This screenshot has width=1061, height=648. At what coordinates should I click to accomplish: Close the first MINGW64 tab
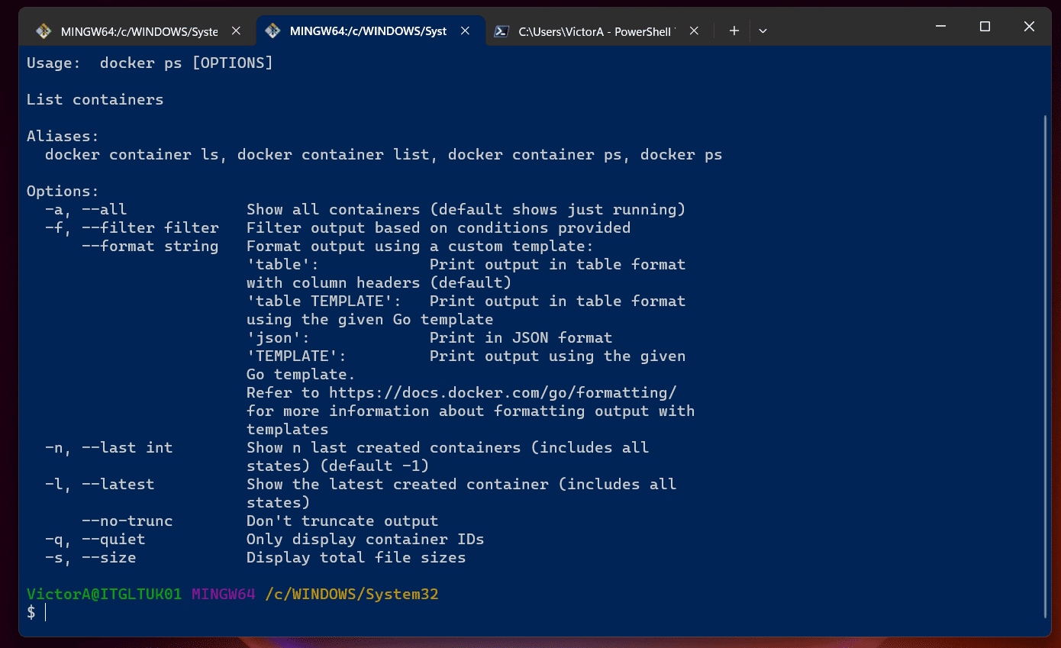(x=236, y=31)
